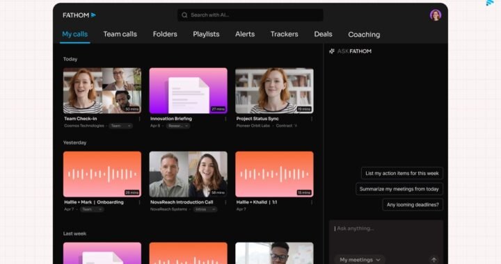Open the Hallie + Mark Onboarding kebab menu
Screen dimensions: 501x264
[x=139, y=202]
